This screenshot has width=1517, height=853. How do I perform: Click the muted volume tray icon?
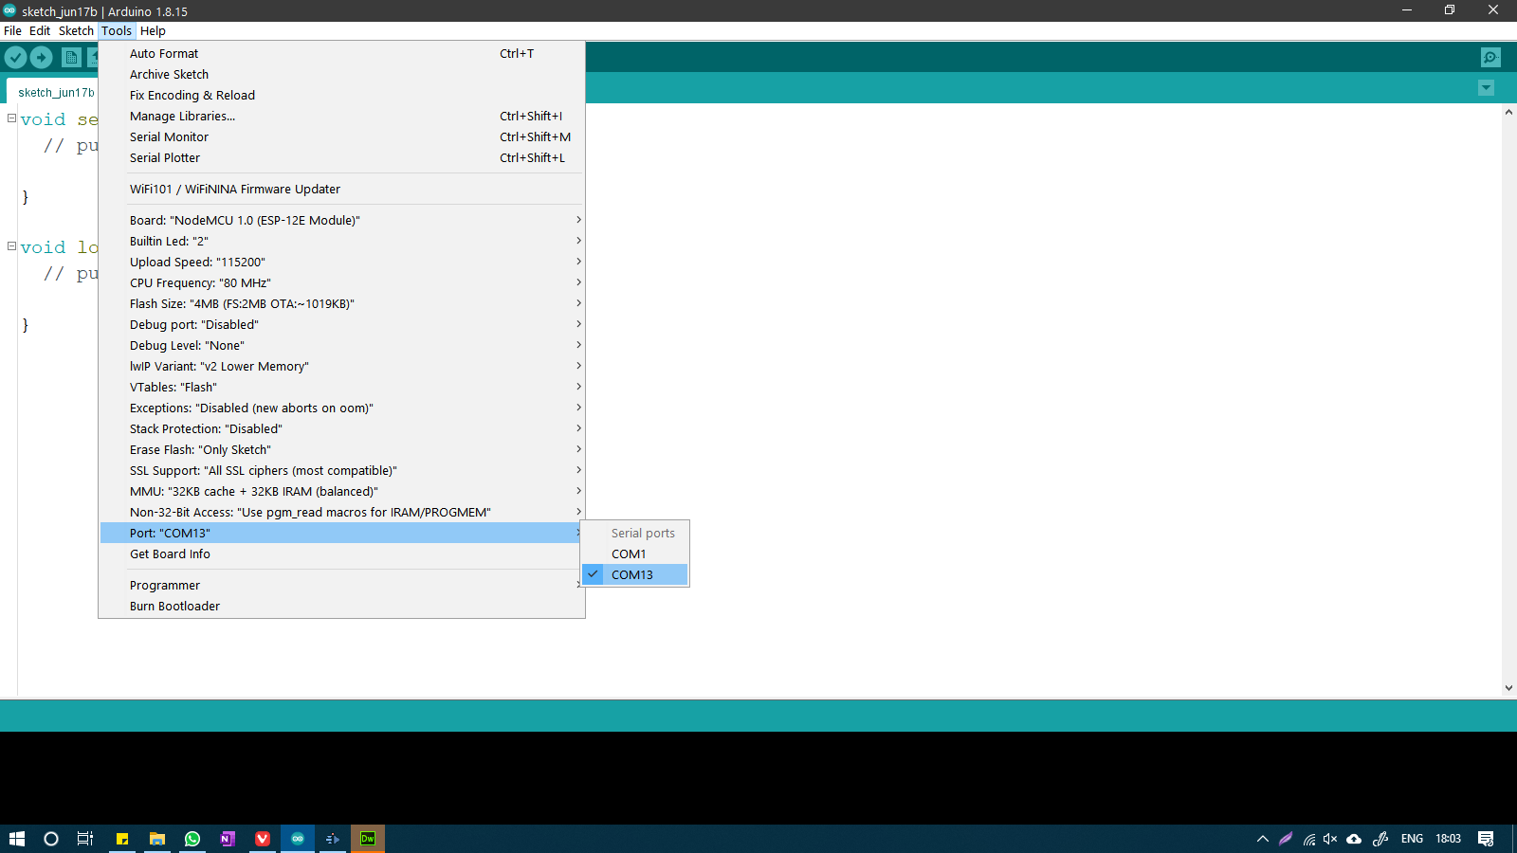(1330, 839)
